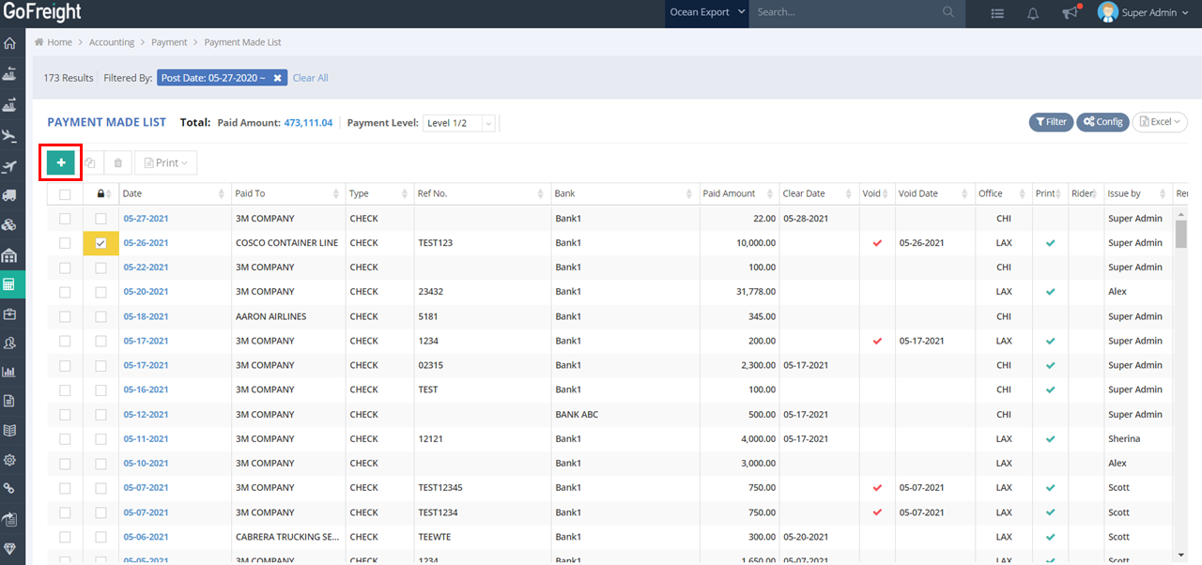Navigate to Accounting in the breadcrumb
Screen dimensions: 1202x565
(x=112, y=42)
